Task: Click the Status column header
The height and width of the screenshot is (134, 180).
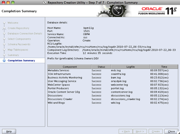Action: (x=101, y=67)
